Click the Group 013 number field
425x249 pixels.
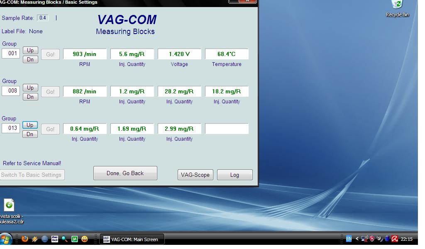pos(11,128)
